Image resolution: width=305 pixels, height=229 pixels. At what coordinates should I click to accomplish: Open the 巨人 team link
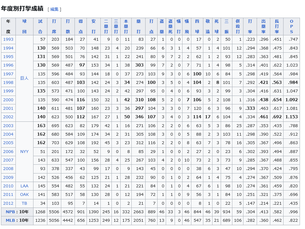(24, 78)
